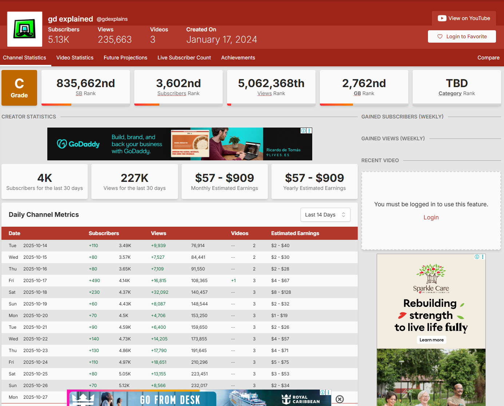Open the Last 14 Days dropdown
The image size is (504, 406).
tap(325, 215)
